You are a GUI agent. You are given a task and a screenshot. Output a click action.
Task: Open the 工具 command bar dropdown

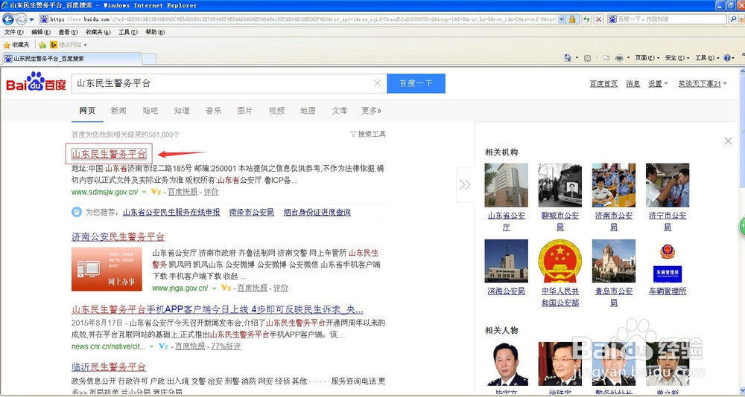coord(707,58)
